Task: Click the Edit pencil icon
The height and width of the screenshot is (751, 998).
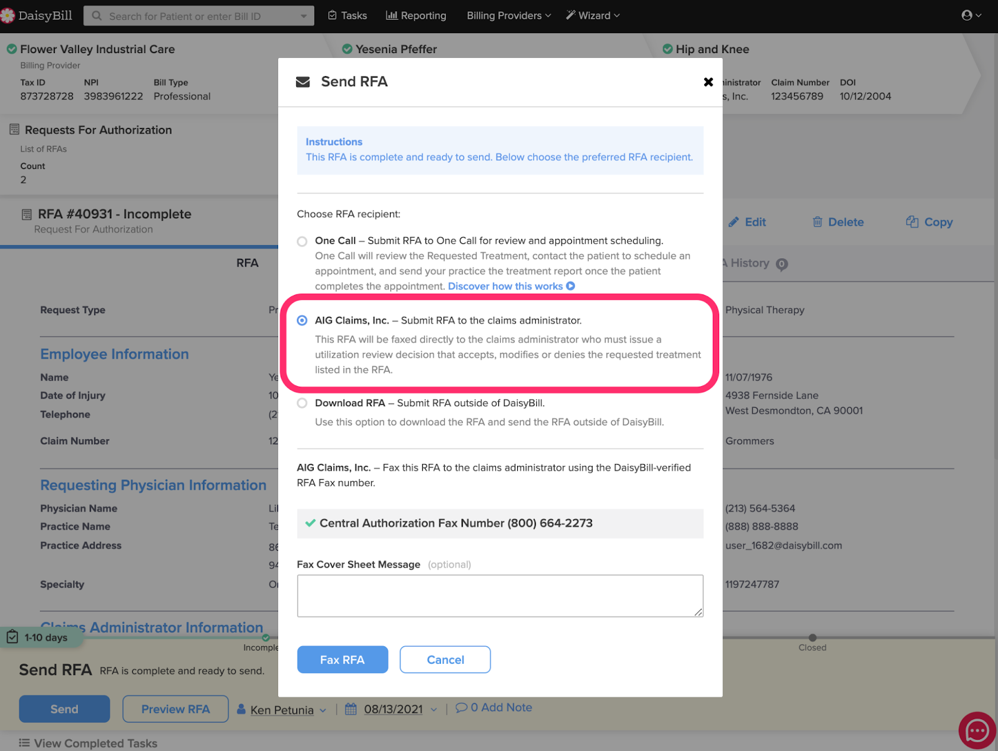Action: [734, 222]
